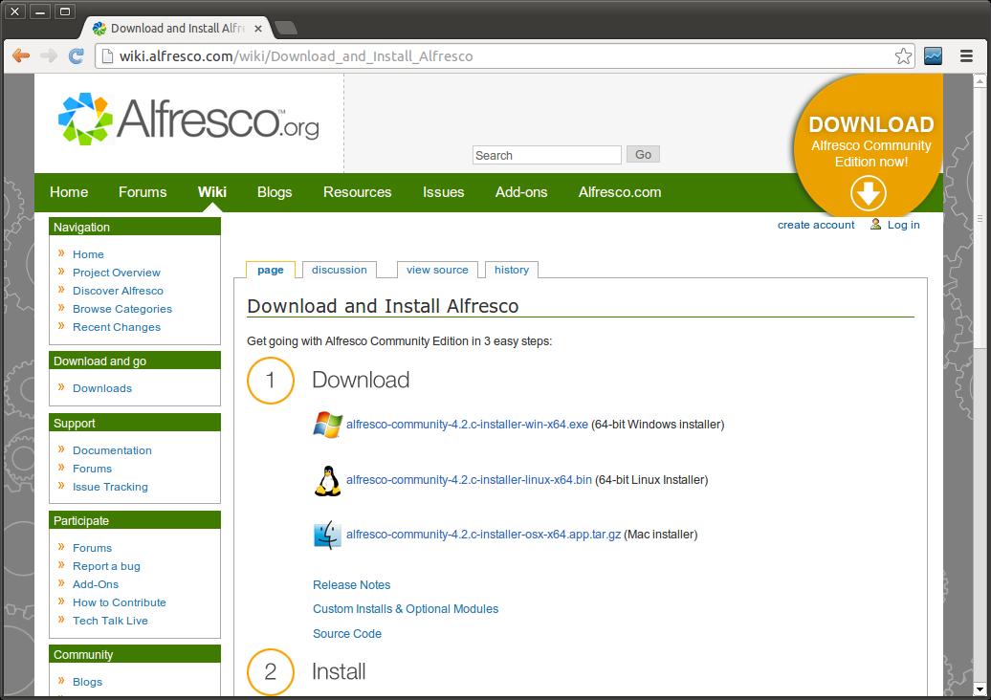Image resolution: width=991 pixels, height=700 pixels.
Task: Select Wiki in the green nav bar
Action: [211, 192]
